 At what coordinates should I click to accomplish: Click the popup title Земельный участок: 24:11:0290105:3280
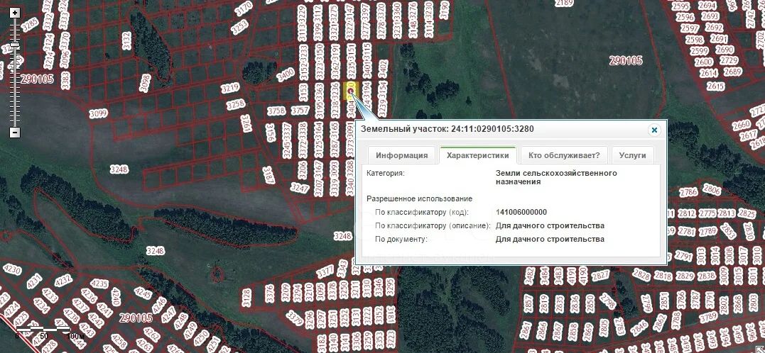point(447,129)
